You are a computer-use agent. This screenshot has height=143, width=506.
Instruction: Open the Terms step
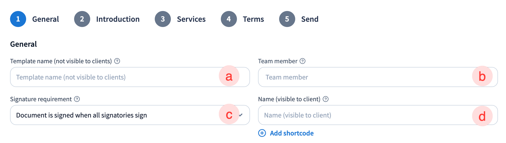pos(253,19)
